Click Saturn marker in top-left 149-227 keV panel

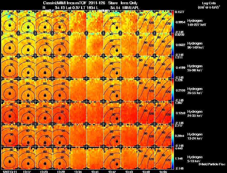click(10, 25)
